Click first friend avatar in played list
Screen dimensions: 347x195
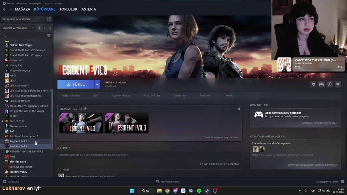[255, 149]
